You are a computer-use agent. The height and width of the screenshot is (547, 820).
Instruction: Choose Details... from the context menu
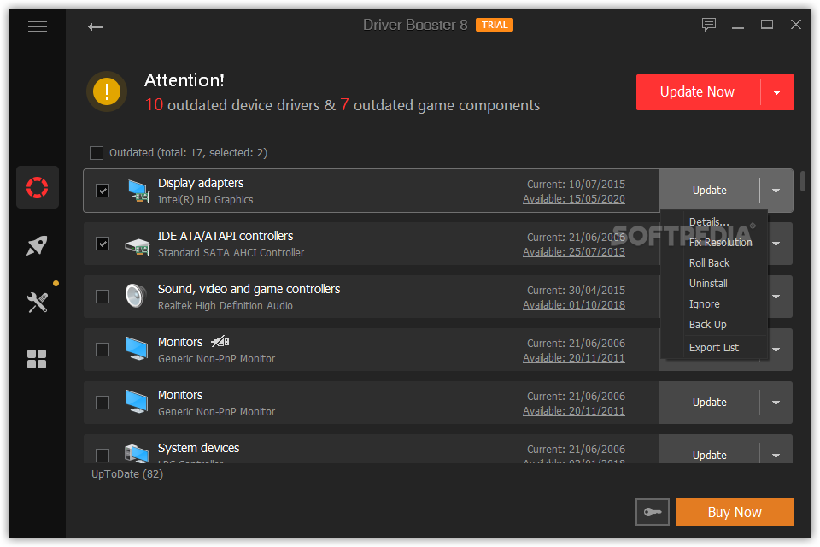[709, 222]
